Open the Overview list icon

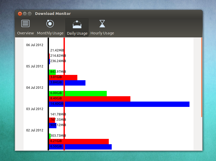coord(25,23)
